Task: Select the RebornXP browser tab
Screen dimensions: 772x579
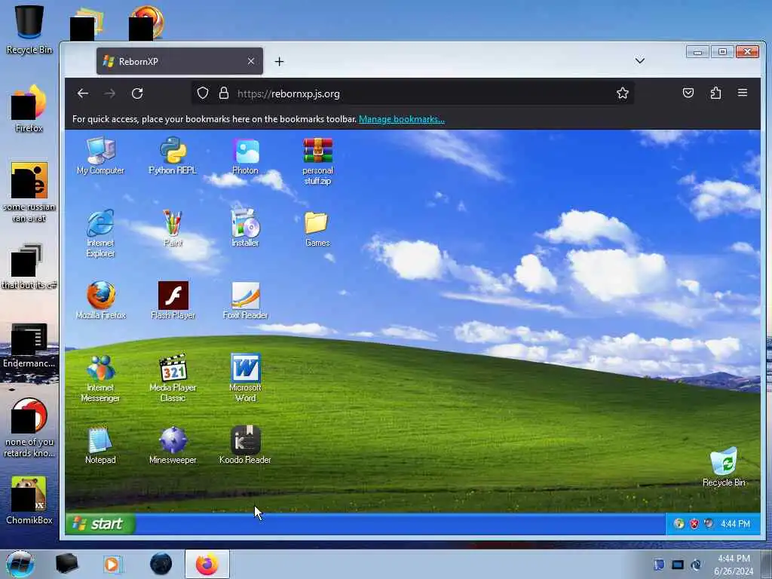Action: click(x=179, y=61)
